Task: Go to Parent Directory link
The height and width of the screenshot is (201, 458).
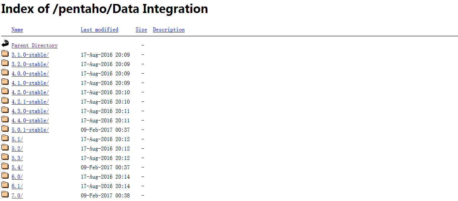Action: [35, 45]
